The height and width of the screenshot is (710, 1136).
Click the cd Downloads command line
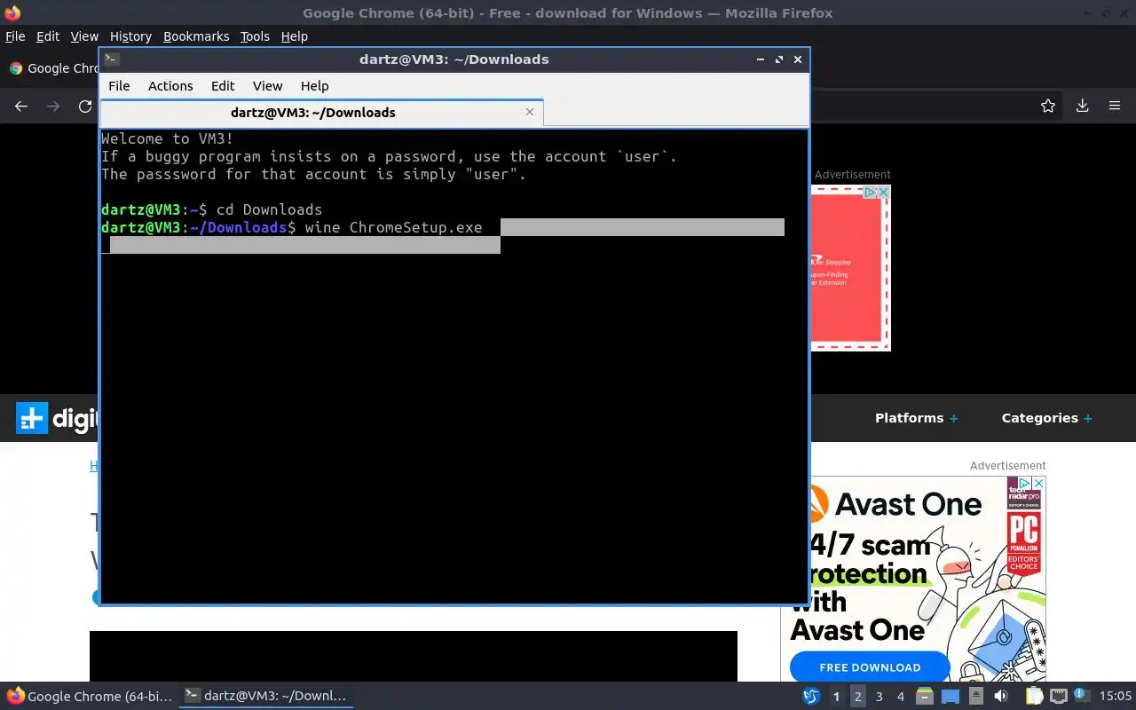tap(269, 210)
